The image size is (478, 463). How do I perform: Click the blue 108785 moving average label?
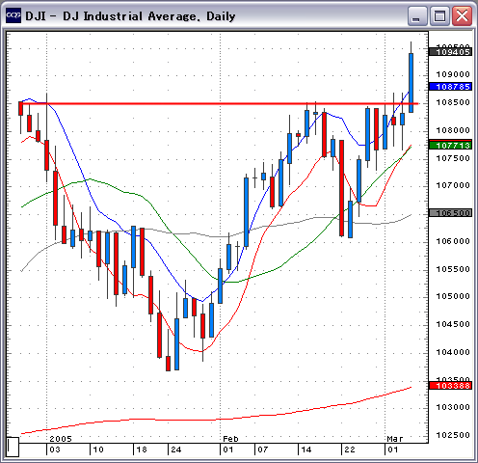click(x=450, y=87)
